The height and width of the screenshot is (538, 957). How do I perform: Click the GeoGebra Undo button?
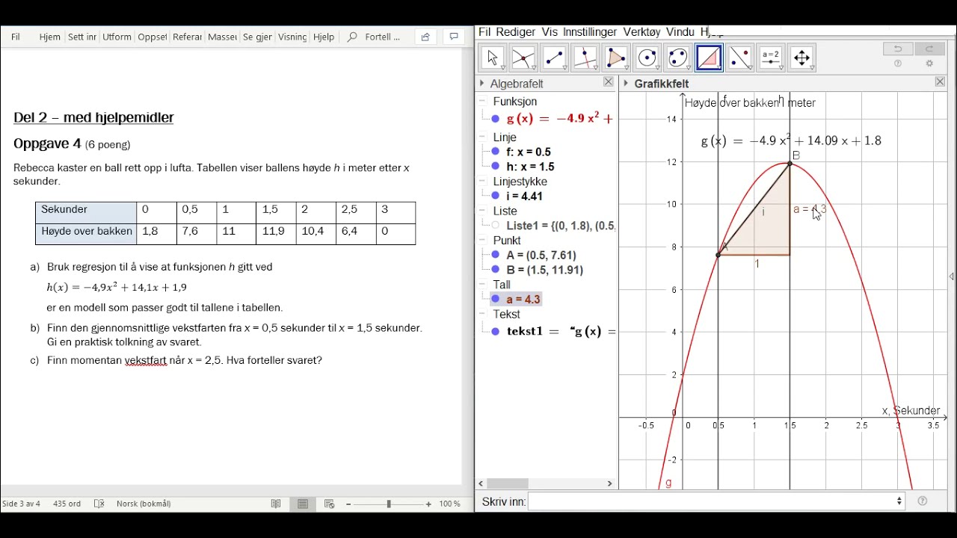point(898,49)
